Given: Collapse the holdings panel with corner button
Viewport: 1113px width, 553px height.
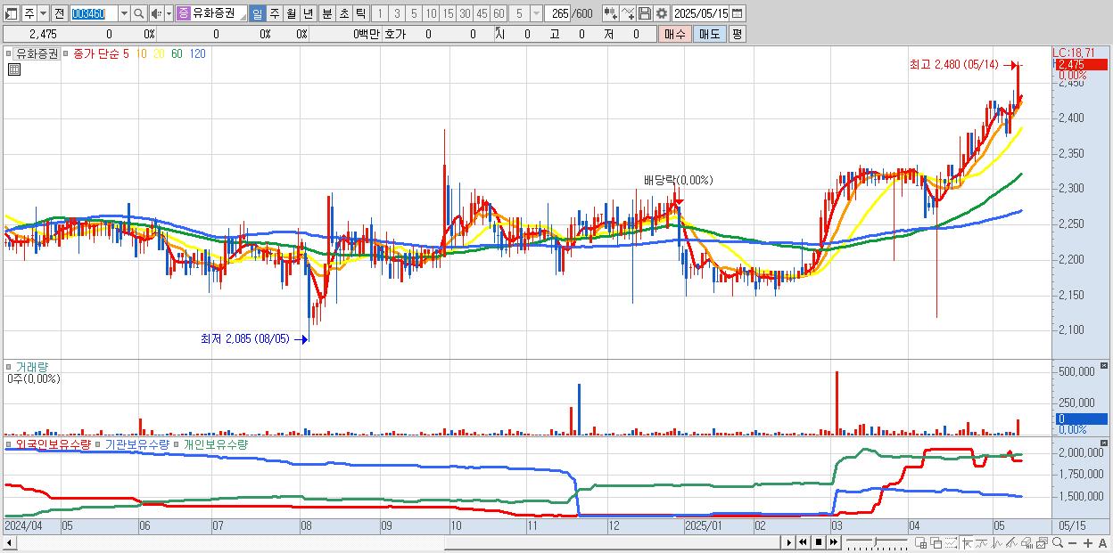Looking at the screenshot, I should [1104, 443].
